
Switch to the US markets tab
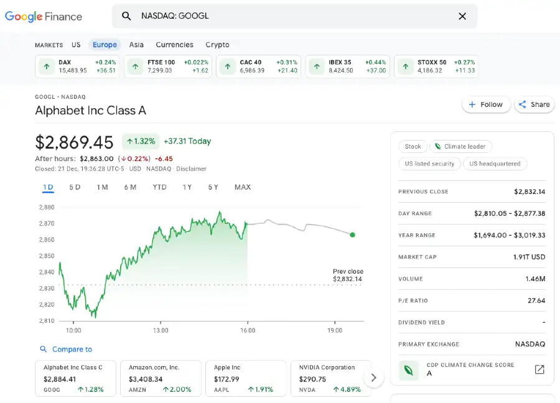coord(76,45)
